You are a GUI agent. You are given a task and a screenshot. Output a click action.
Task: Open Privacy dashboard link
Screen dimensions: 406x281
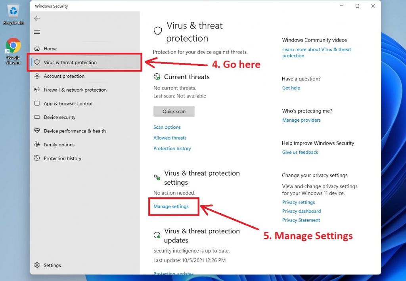(x=301, y=211)
